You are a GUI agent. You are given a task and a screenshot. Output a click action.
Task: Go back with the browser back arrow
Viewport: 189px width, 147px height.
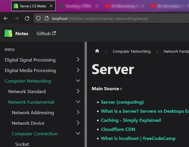tap(6, 18)
